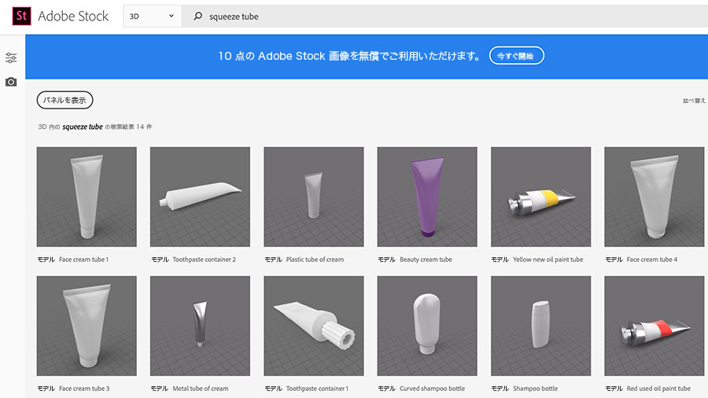The width and height of the screenshot is (708, 398).
Task: Click the Adobe Stock wordmark text
Action: 73,17
